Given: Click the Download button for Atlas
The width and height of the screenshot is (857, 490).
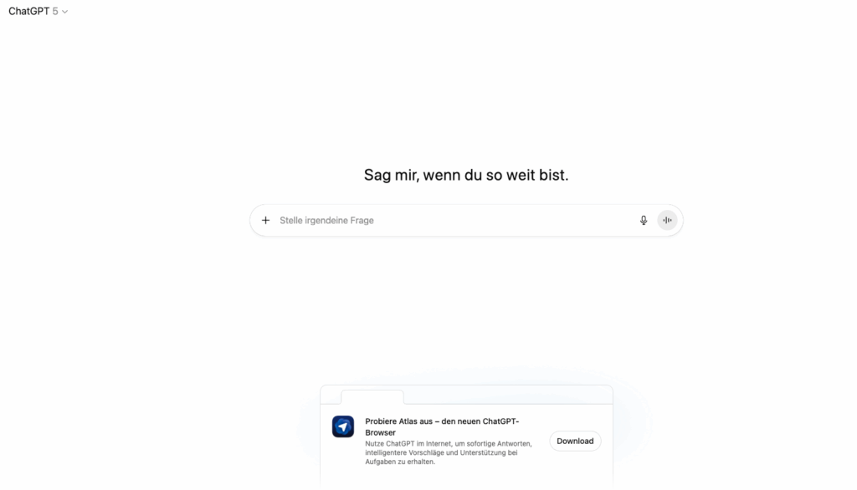Looking at the screenshot, I should (575, 441).
